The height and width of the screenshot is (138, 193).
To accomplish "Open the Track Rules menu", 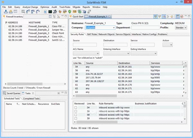I will tap(65, 7).
